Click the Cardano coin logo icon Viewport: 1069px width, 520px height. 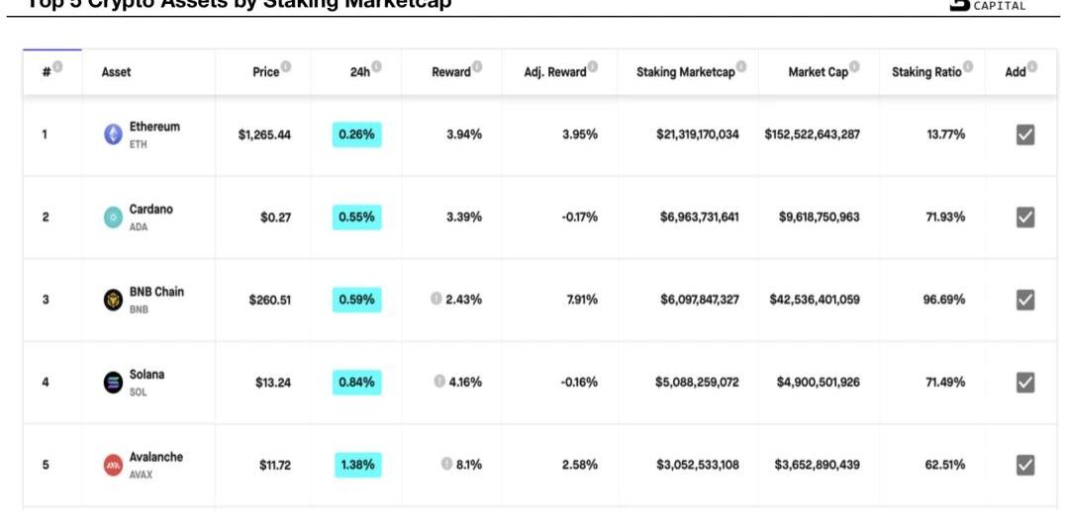click(x=114, y=217)
